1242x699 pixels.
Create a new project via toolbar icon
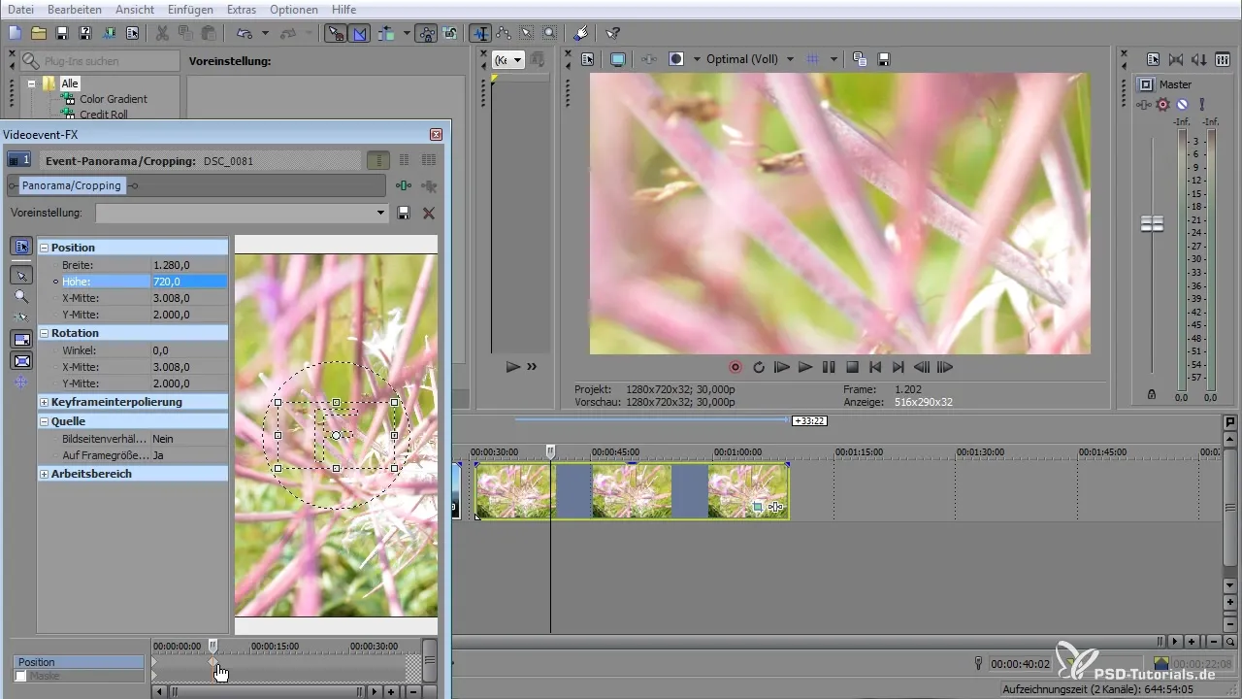(x=15, y=33)
